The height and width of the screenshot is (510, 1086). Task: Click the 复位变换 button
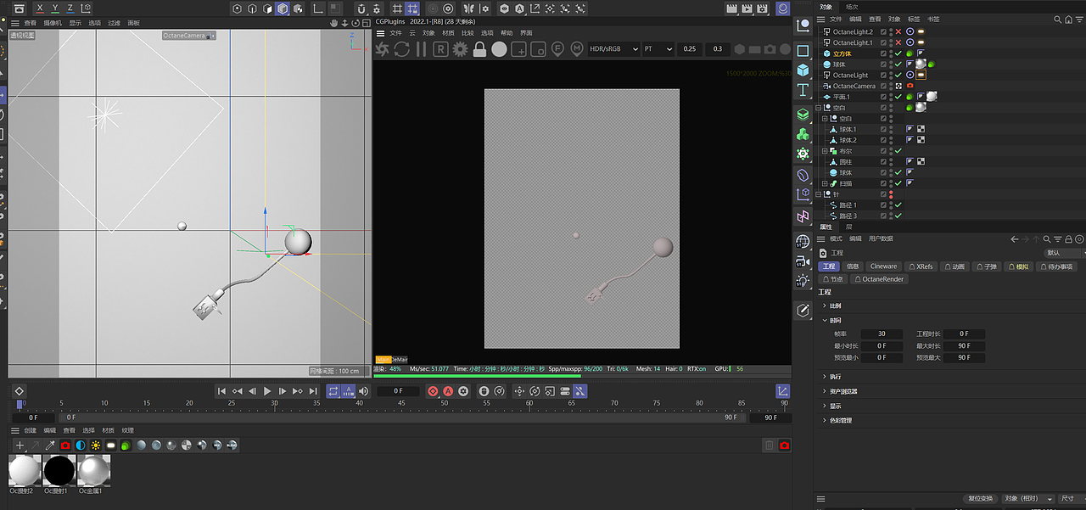click(x=980, y=498)
